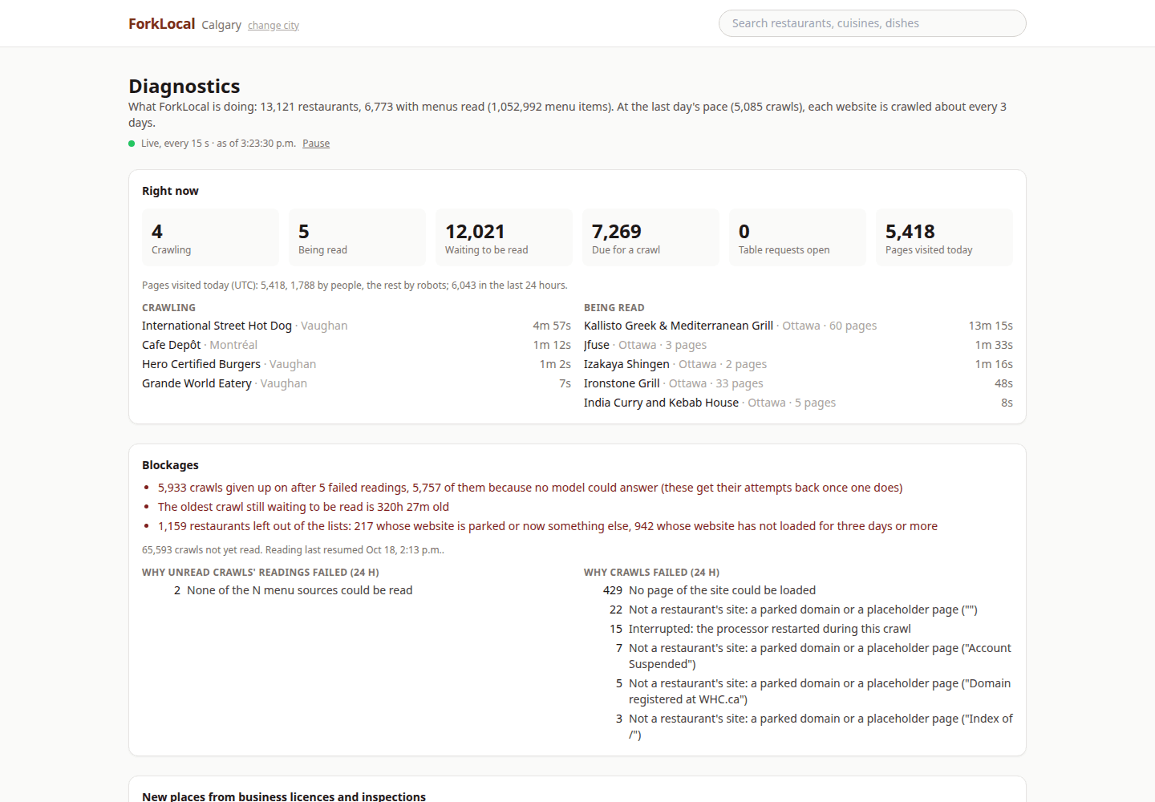The image size is (1155, 802).
Task: Click the change city link
Action: point(274,26)
